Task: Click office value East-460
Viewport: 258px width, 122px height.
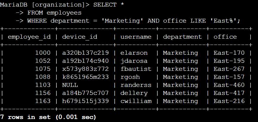Action: 229,85
